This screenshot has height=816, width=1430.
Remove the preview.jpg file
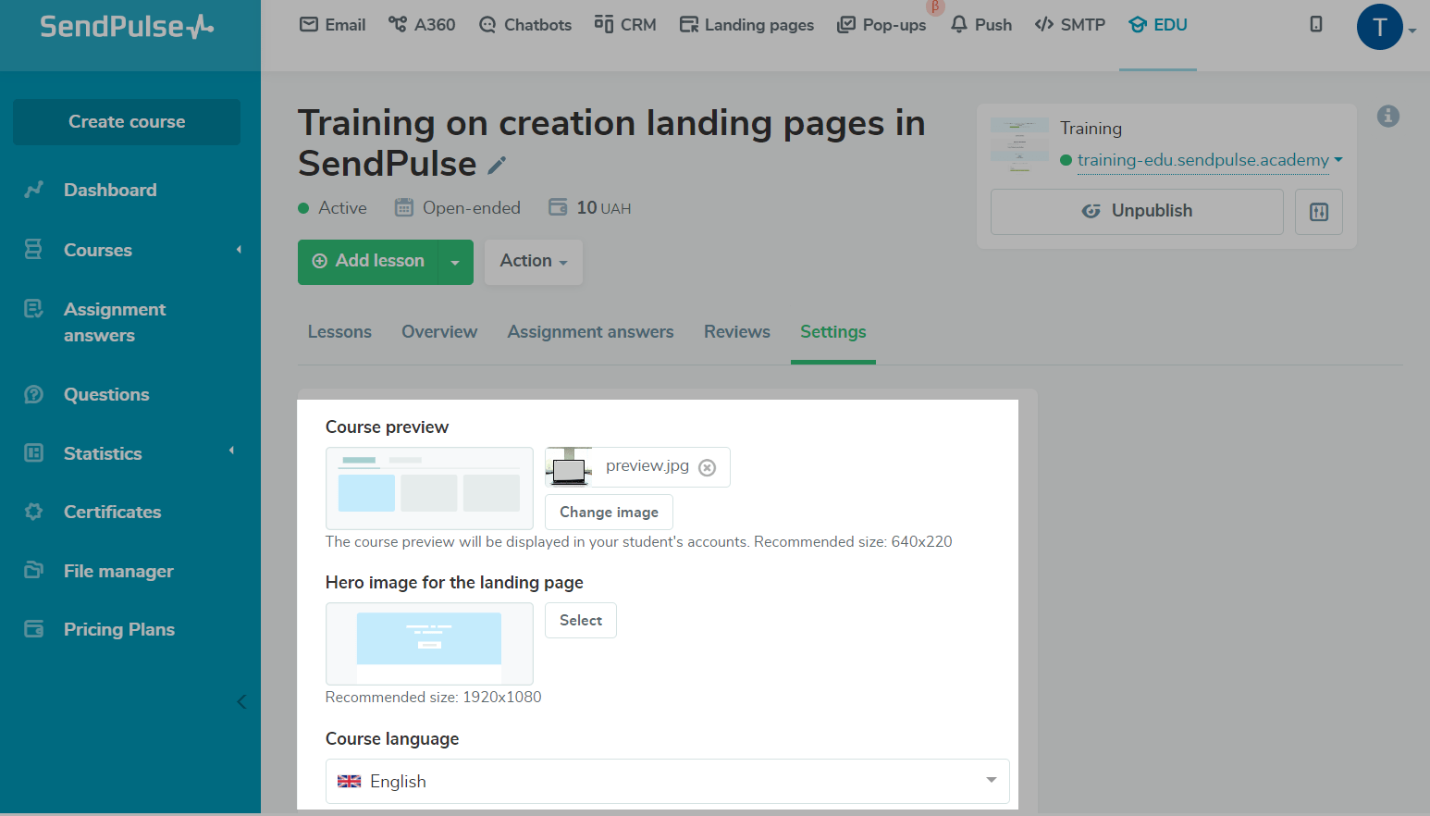point(707,467)
